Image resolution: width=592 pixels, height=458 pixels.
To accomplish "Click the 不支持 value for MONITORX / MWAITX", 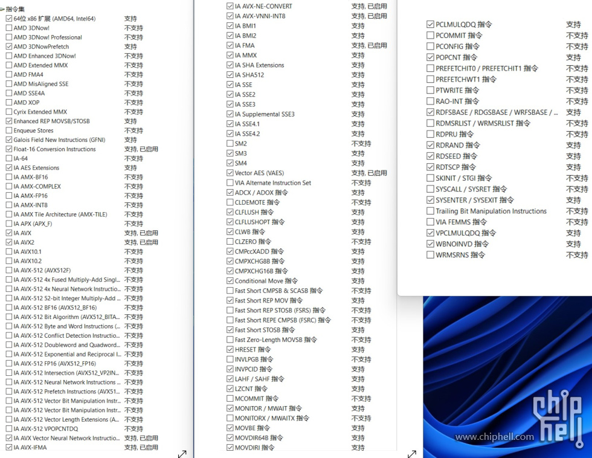I will [x=361, y=418].
